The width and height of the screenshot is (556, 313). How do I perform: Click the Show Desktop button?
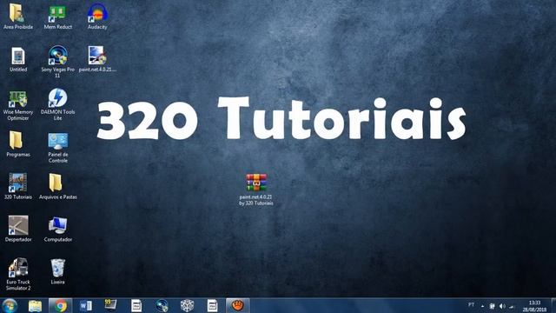(x=553, y=305)
